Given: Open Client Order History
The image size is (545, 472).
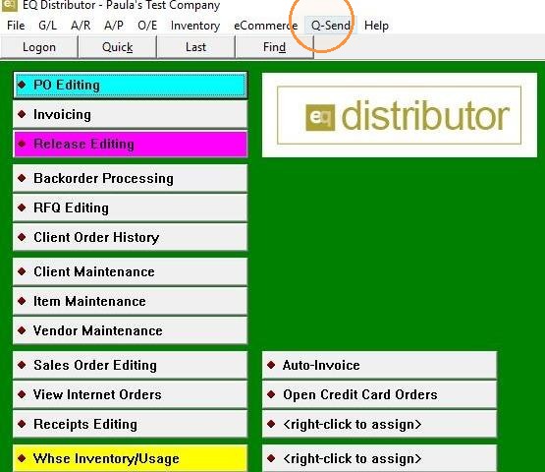Looking at the screenshot, I should [x=131, y=237].
